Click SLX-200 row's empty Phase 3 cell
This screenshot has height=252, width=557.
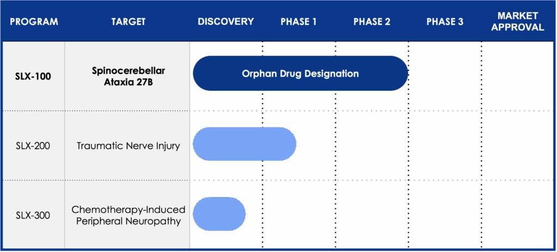pos(445,146)
